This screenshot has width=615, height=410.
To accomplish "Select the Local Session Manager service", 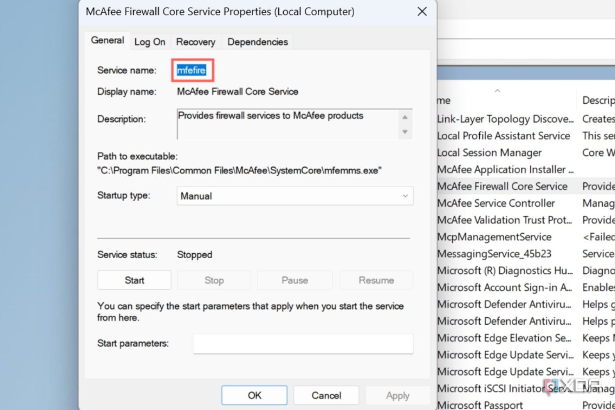I will coord(489,153).
